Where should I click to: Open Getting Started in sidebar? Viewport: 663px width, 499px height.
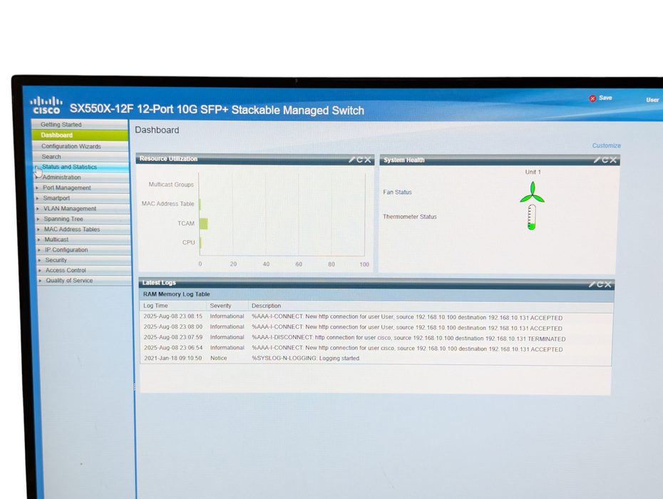80,124
